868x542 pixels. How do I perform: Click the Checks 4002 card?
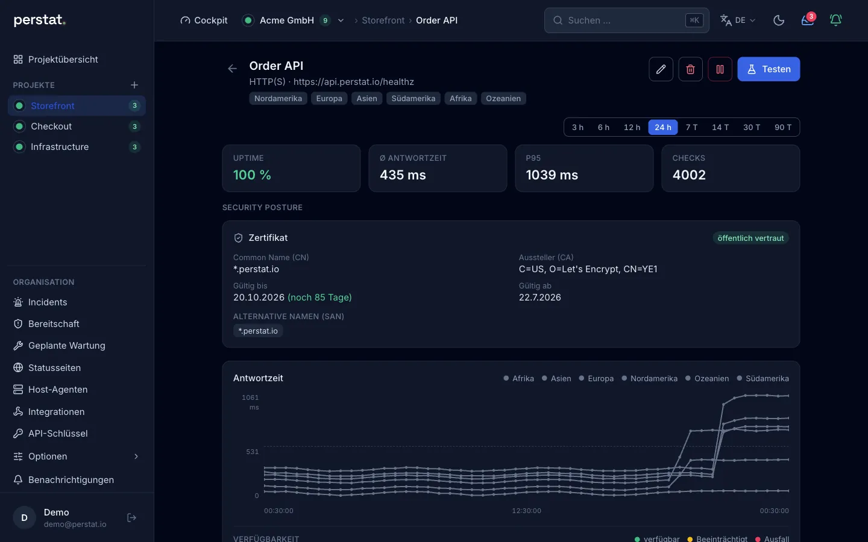coord(731,169)
